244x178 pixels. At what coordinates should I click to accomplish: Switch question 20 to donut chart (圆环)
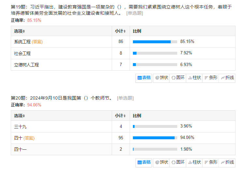(x=178, y=162)
